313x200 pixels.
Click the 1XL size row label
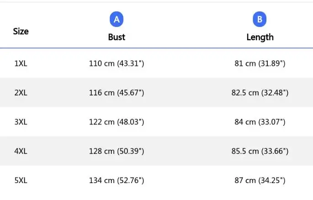point(21,64)
